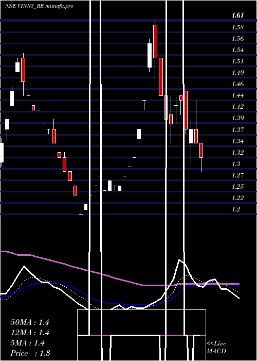The image size is (257, 361).
Task: Click the 1.51 price axis label
Action: (237, 61)
